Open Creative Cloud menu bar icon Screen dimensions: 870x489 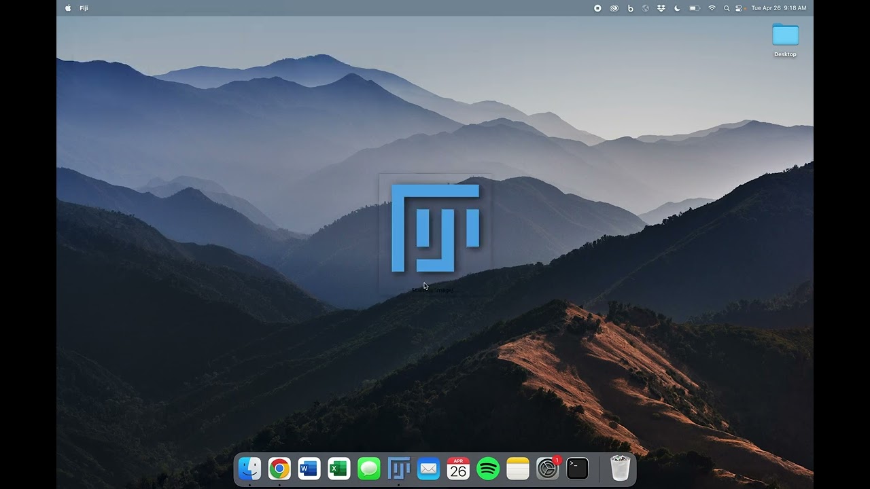(x=614, y=8)
